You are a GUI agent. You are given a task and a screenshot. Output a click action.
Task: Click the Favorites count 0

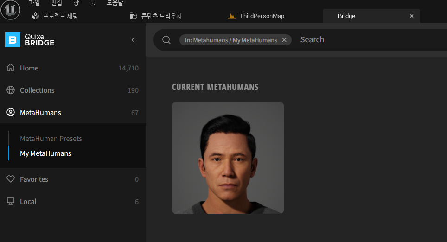pos(136,179)
